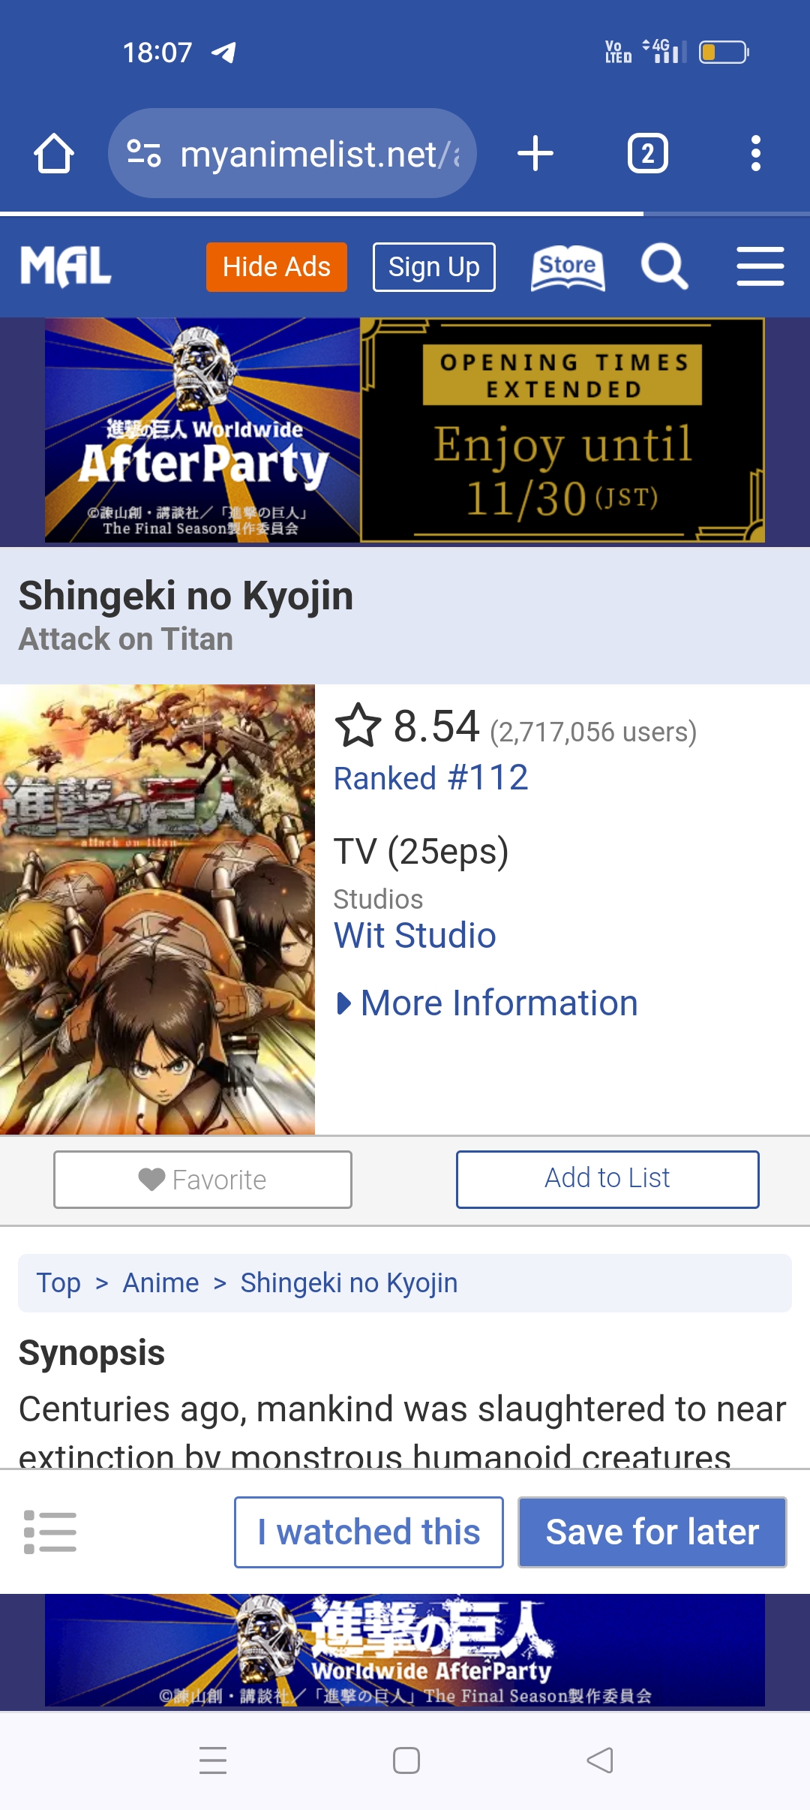Expand More Information section
810x1810 pixels.
click(487, 1003)
